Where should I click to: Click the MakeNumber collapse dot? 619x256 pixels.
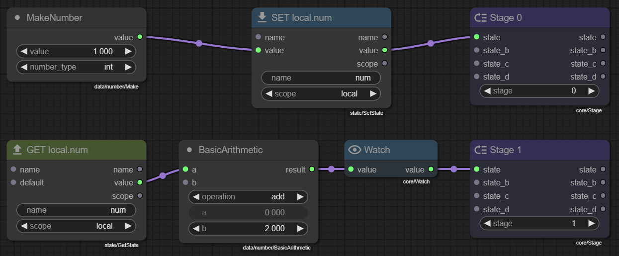(17, 18)
